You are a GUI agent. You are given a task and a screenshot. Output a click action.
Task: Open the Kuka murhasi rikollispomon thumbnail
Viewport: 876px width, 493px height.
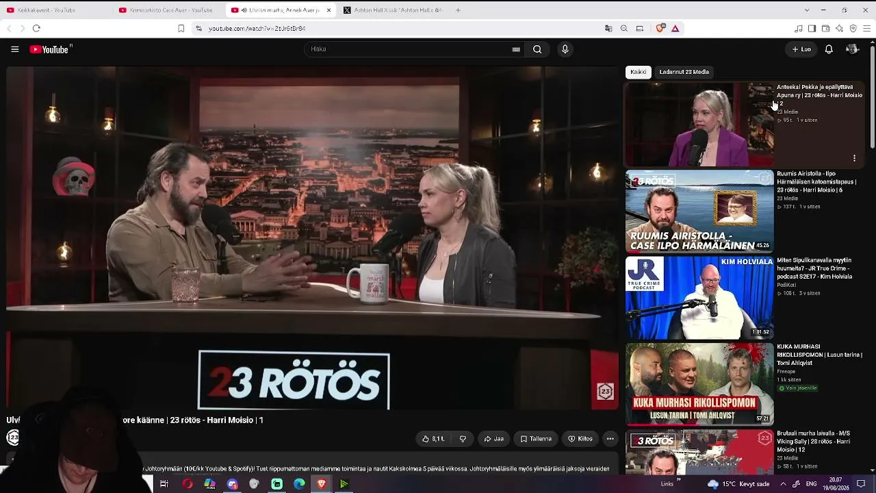click(x=699, y=384)
